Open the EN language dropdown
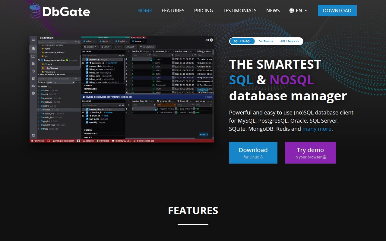This screenshot has width=386, height=241. click(x=298, y=11)
